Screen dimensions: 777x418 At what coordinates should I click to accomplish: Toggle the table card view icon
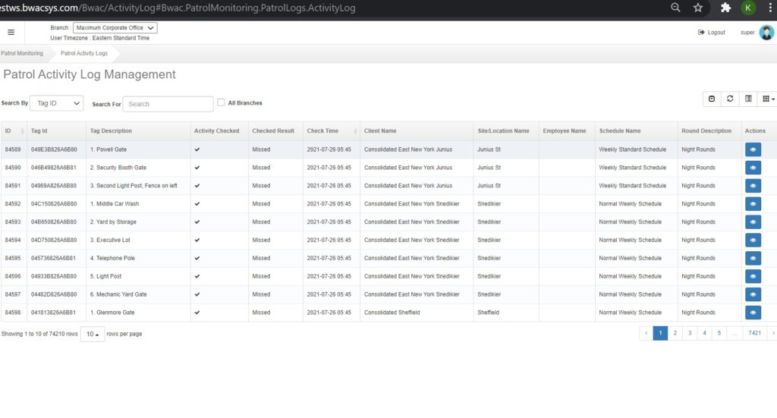click(x=748, y=99)
